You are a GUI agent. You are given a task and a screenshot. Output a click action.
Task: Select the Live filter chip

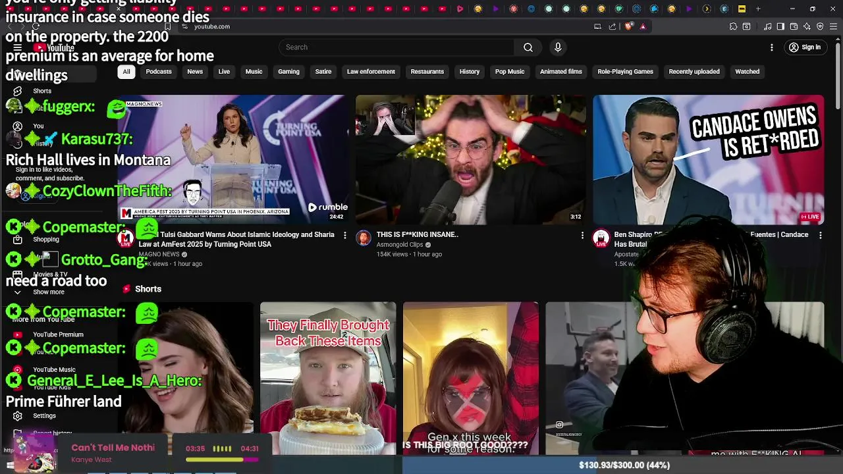(x=224, y=72)
